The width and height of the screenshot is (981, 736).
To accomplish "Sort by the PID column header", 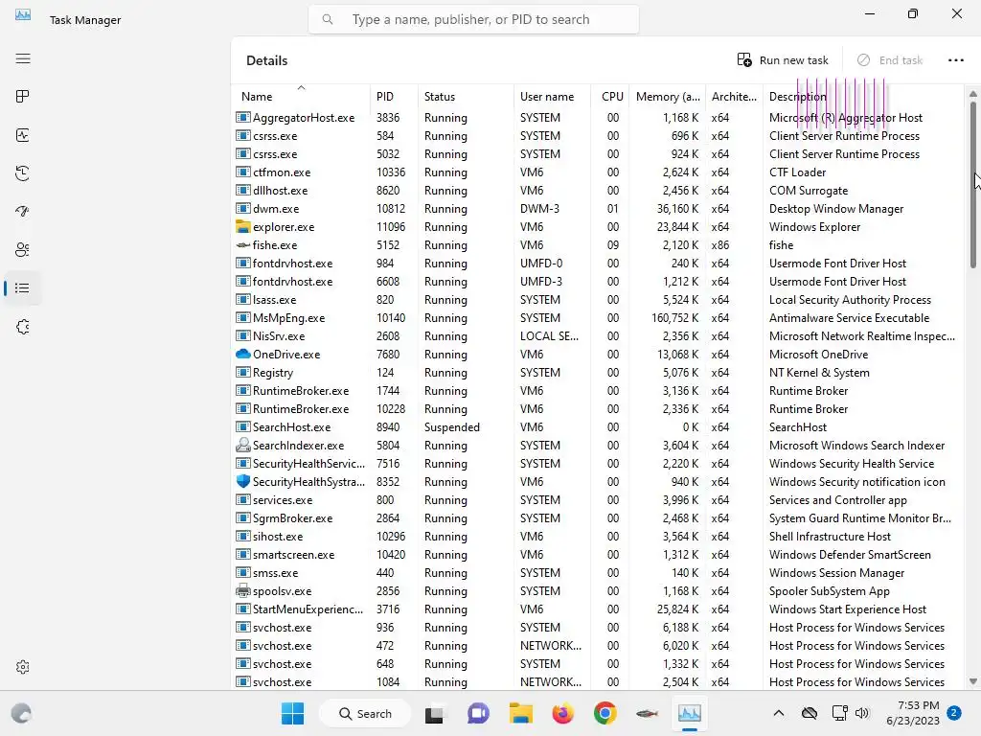I will [x=394, y=97].
